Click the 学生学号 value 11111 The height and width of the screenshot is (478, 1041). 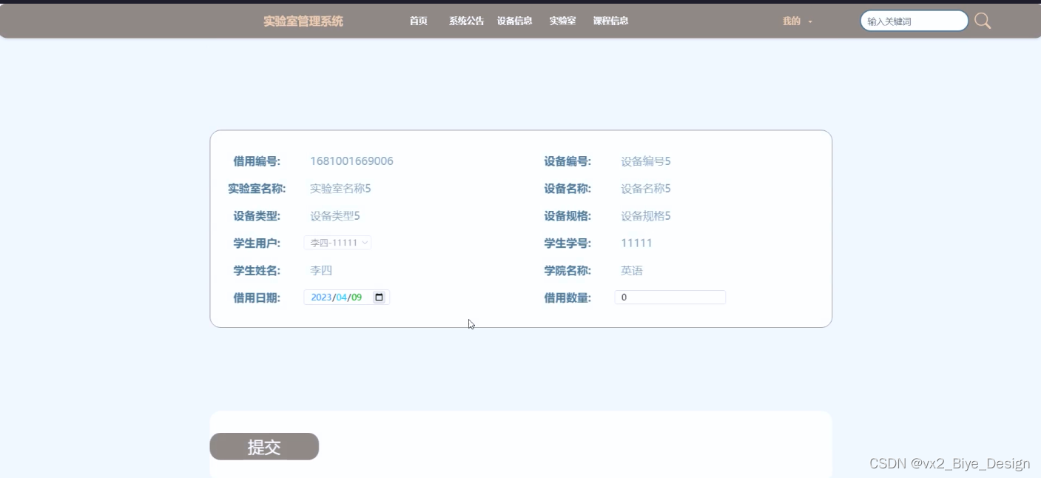637,243
